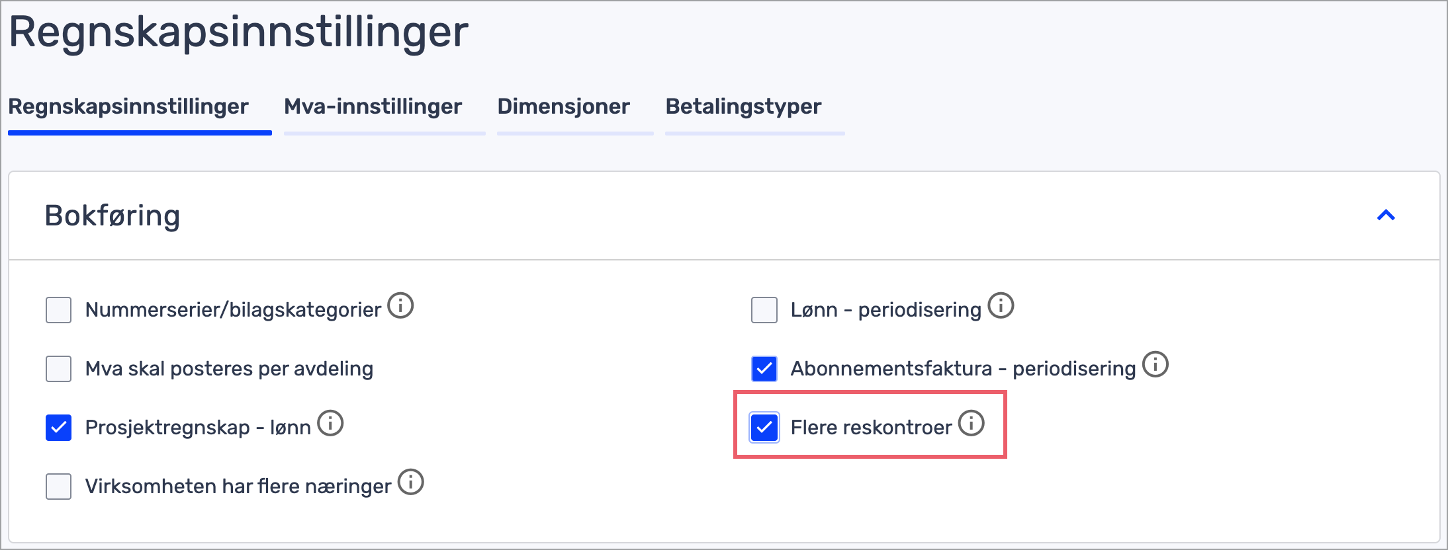Click the Mva skal posteres per avdeling label
This screenshot has height=550, width=1448.
[x=229, y=369]
